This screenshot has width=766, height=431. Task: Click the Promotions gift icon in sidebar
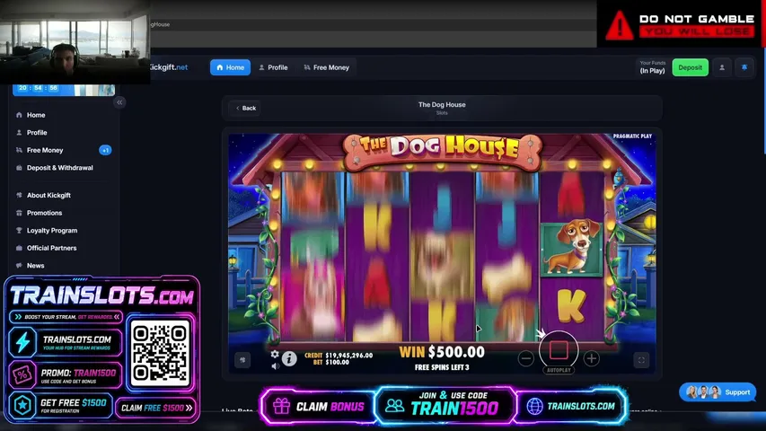[19, 213]
